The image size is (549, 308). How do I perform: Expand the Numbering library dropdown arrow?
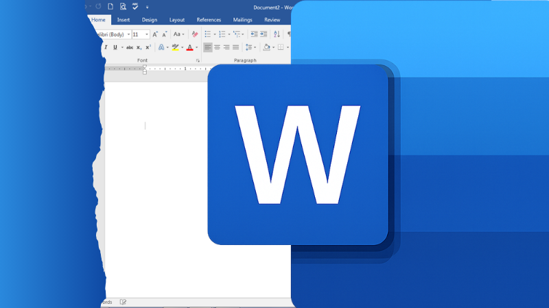pos(229,34)
